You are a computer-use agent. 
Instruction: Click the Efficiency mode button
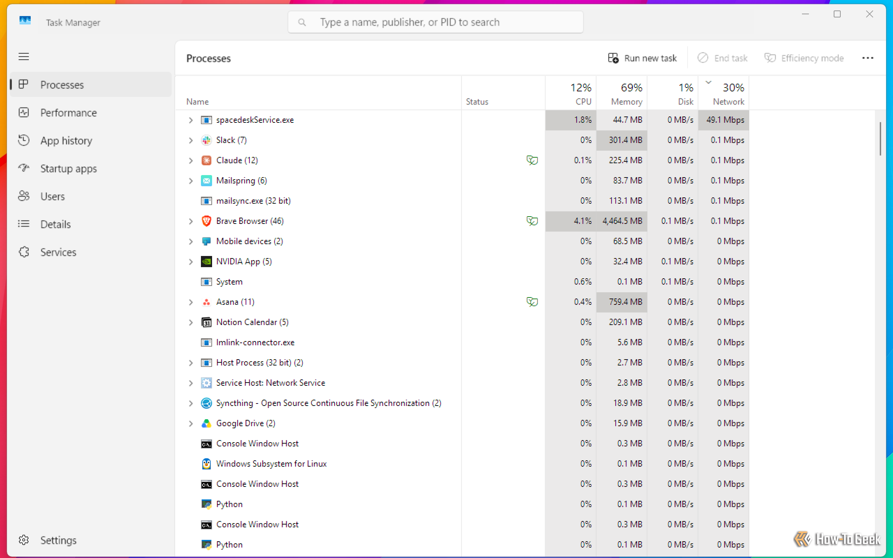pos(804,58)
